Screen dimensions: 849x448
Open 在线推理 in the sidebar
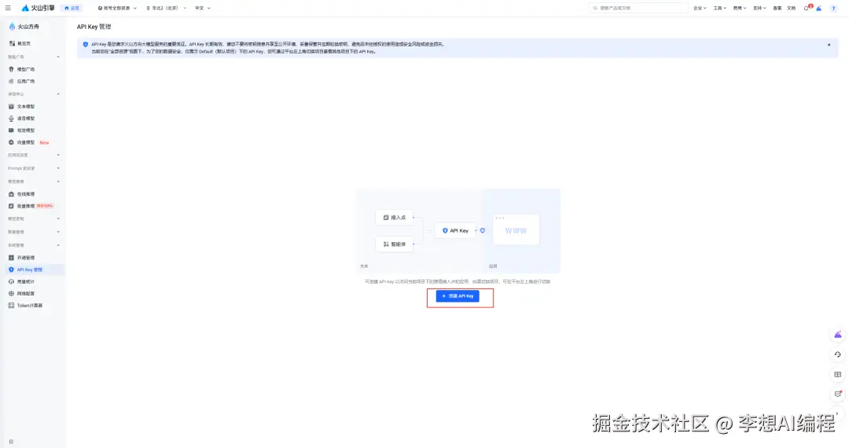[x=22, y=193]
